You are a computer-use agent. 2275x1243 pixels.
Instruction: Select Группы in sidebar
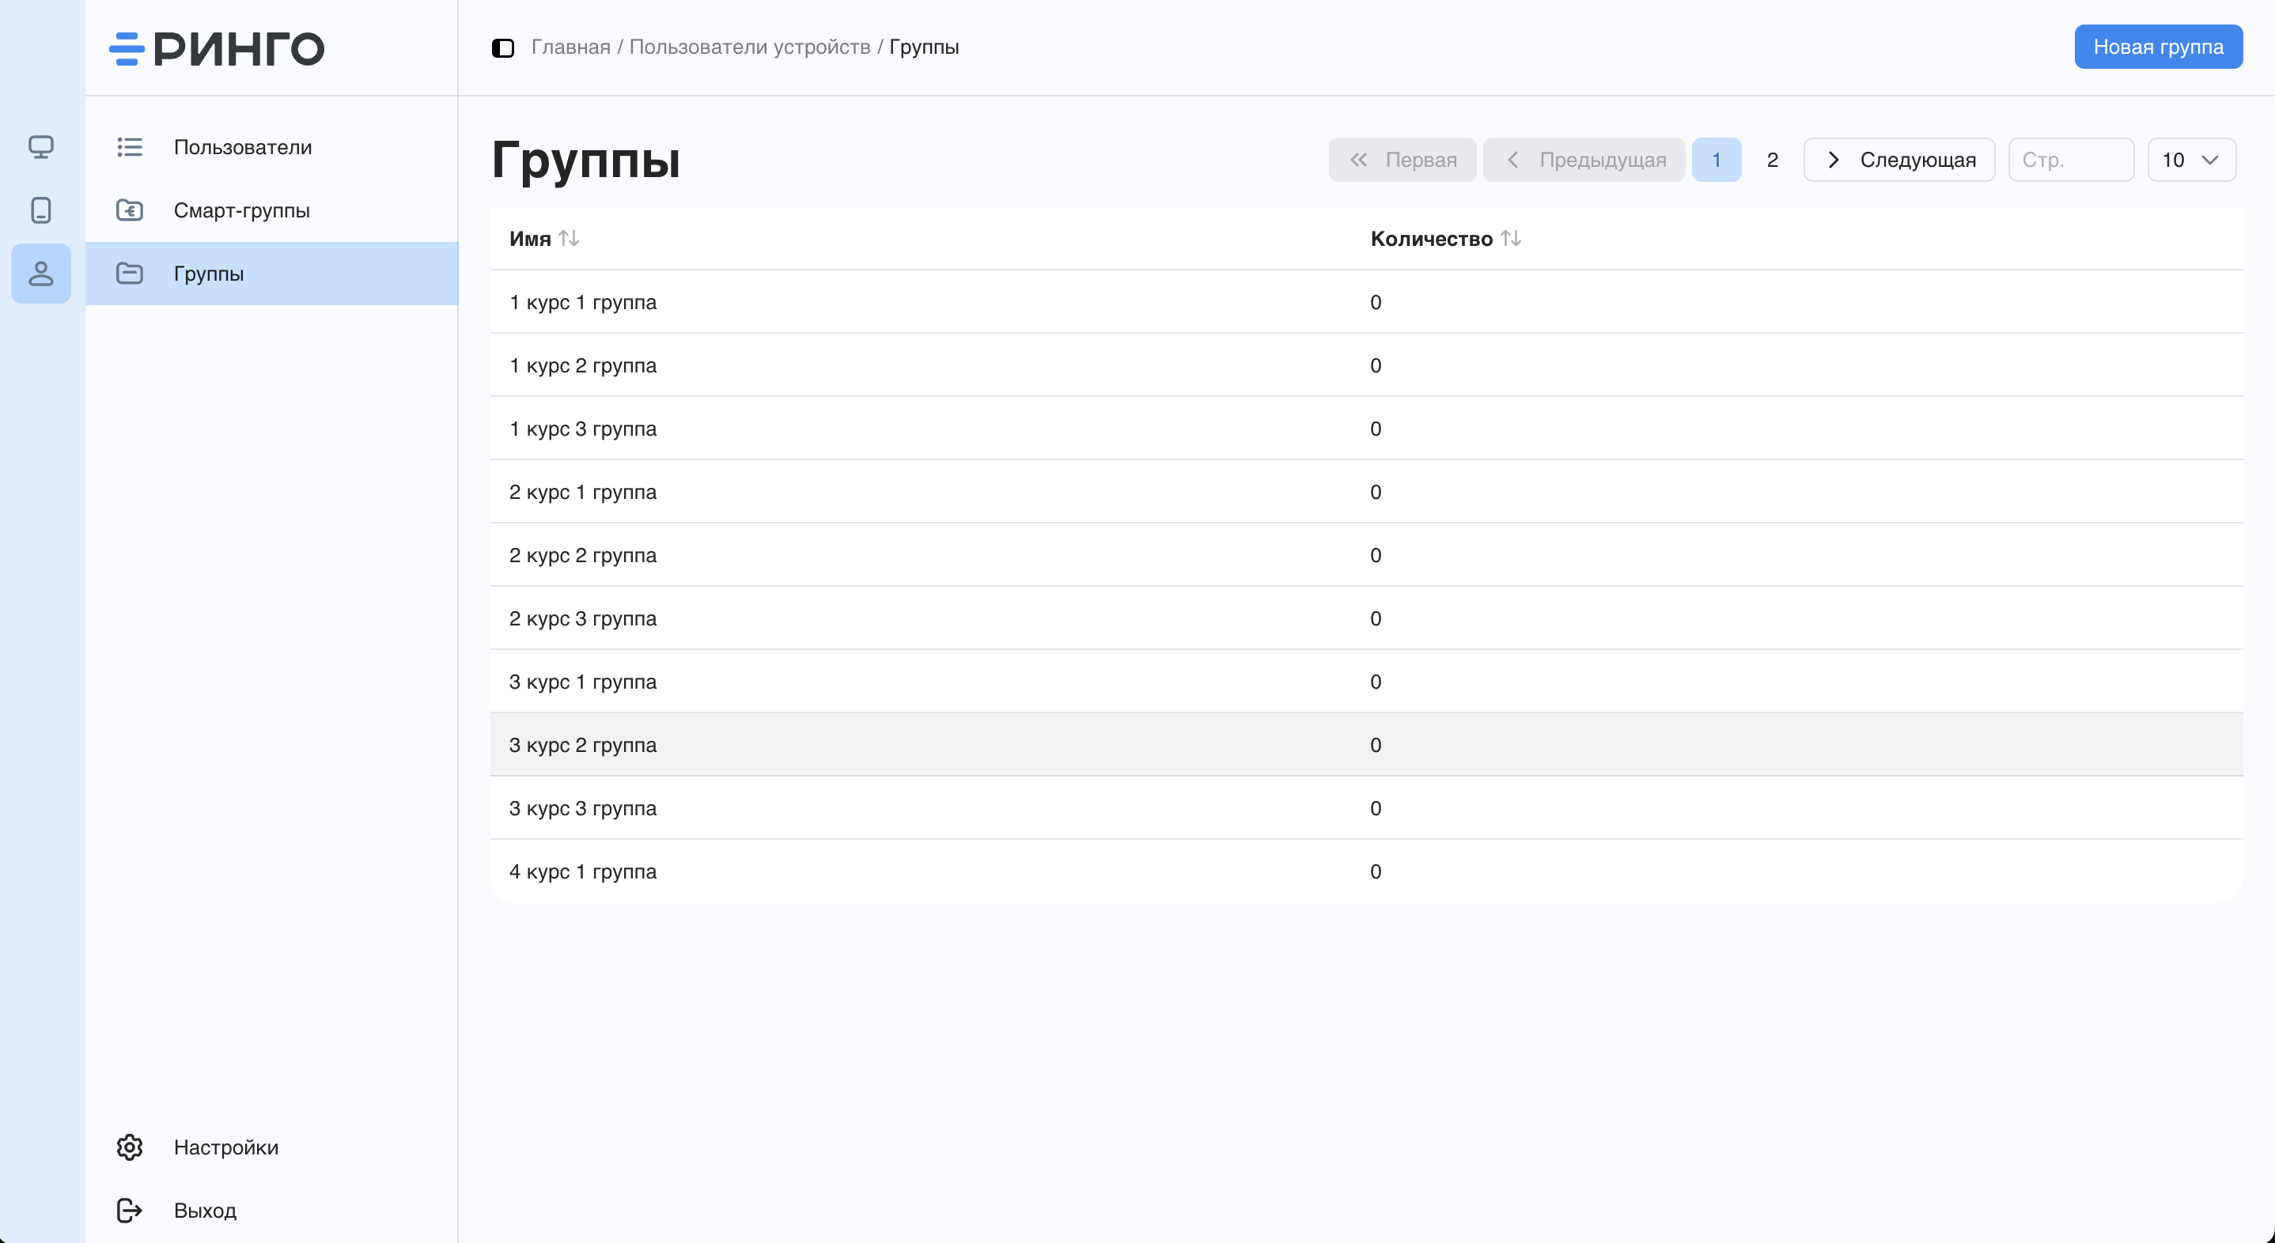tap(208, 274)
